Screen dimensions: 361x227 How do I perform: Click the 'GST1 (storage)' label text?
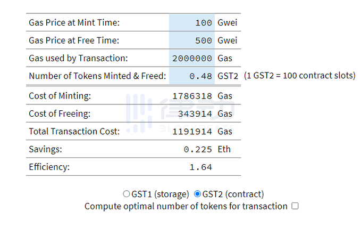pos(160,194)
